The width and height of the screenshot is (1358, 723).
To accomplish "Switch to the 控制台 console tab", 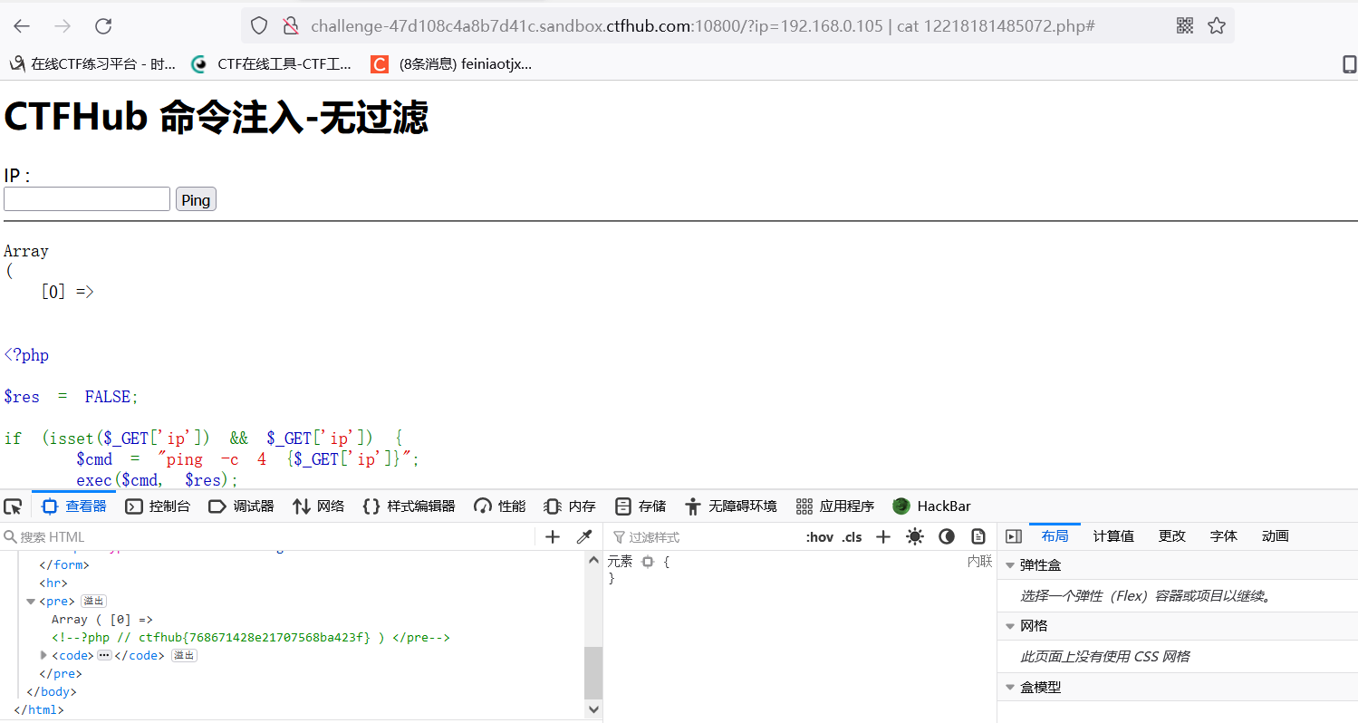I will click(158, 506).
